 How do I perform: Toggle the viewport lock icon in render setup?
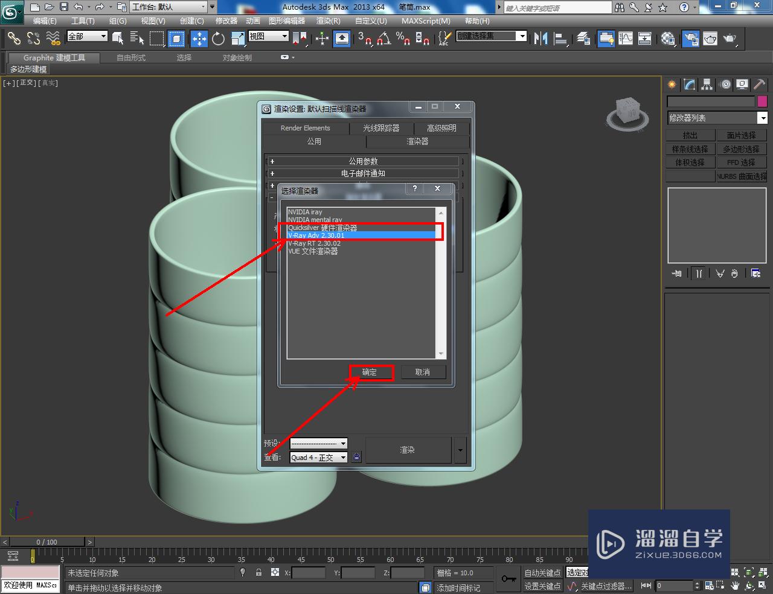(356, 458)
